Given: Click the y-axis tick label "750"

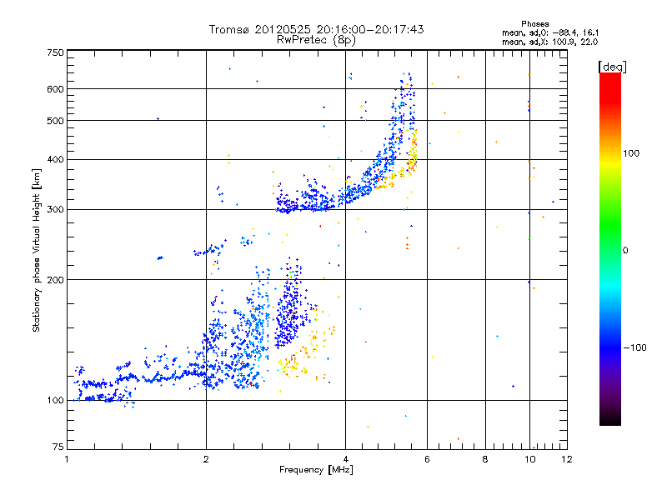Looking at the screenshot, I should click(x=55, y=52).
